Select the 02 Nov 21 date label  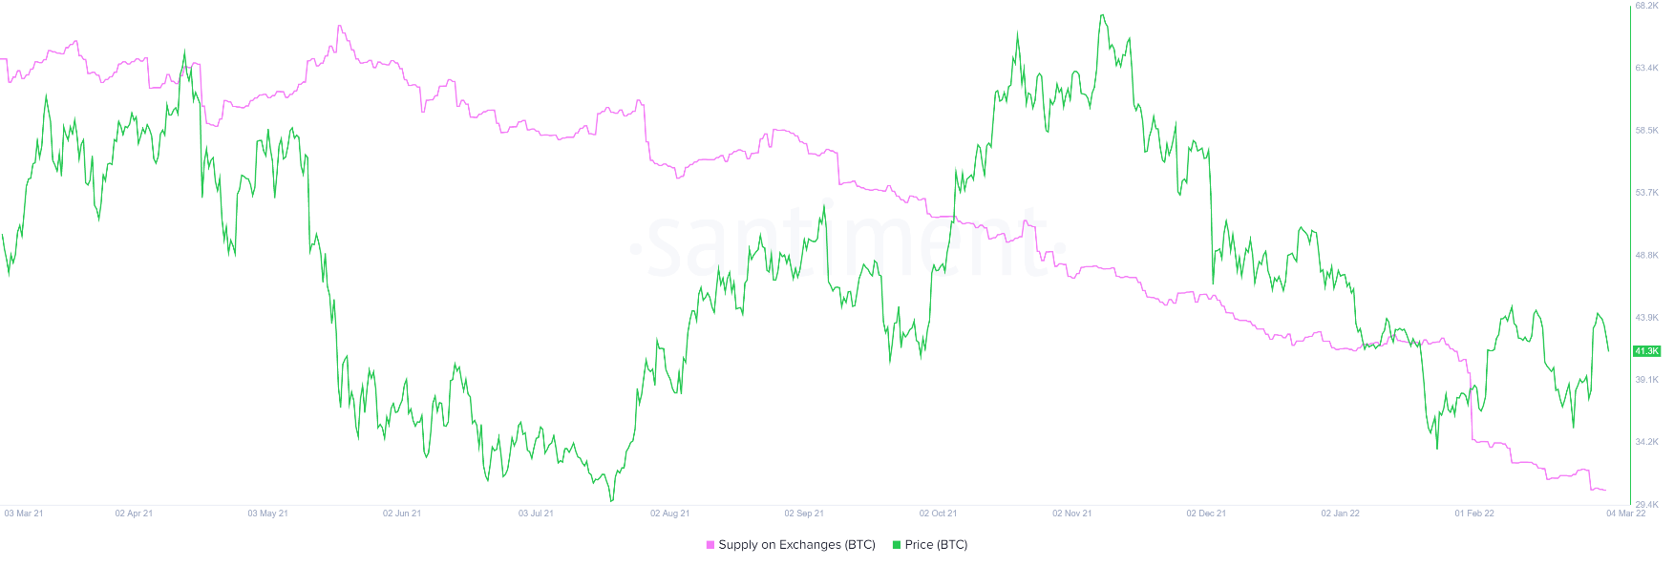(x=1072, y=514)
